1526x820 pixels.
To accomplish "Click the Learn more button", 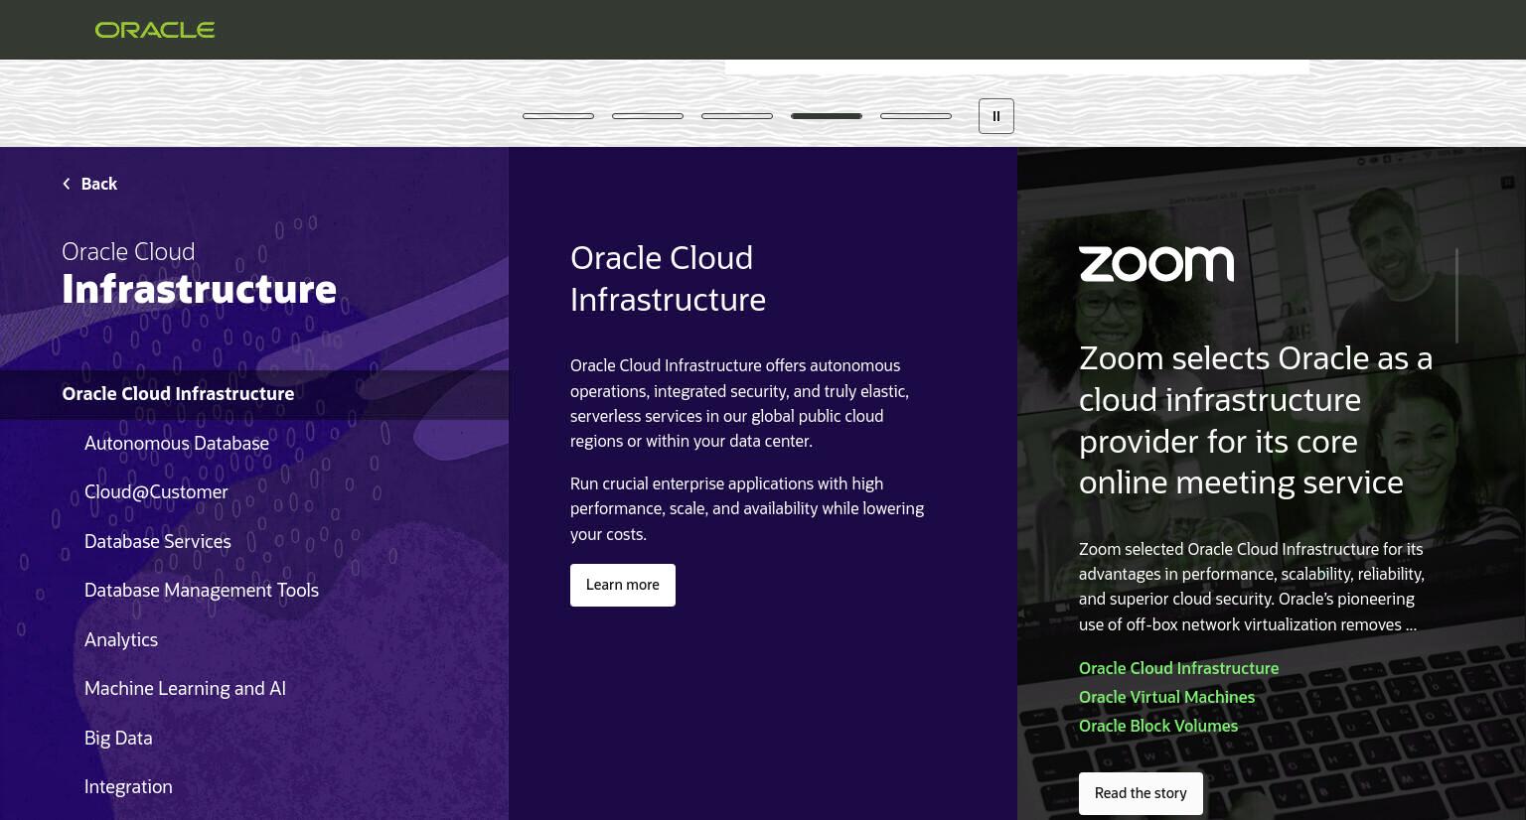I will coord(623,585).
